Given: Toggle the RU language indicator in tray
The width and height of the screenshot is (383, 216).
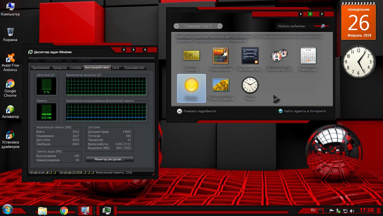Looking at the screenshot, I should [x=313, y=210].
